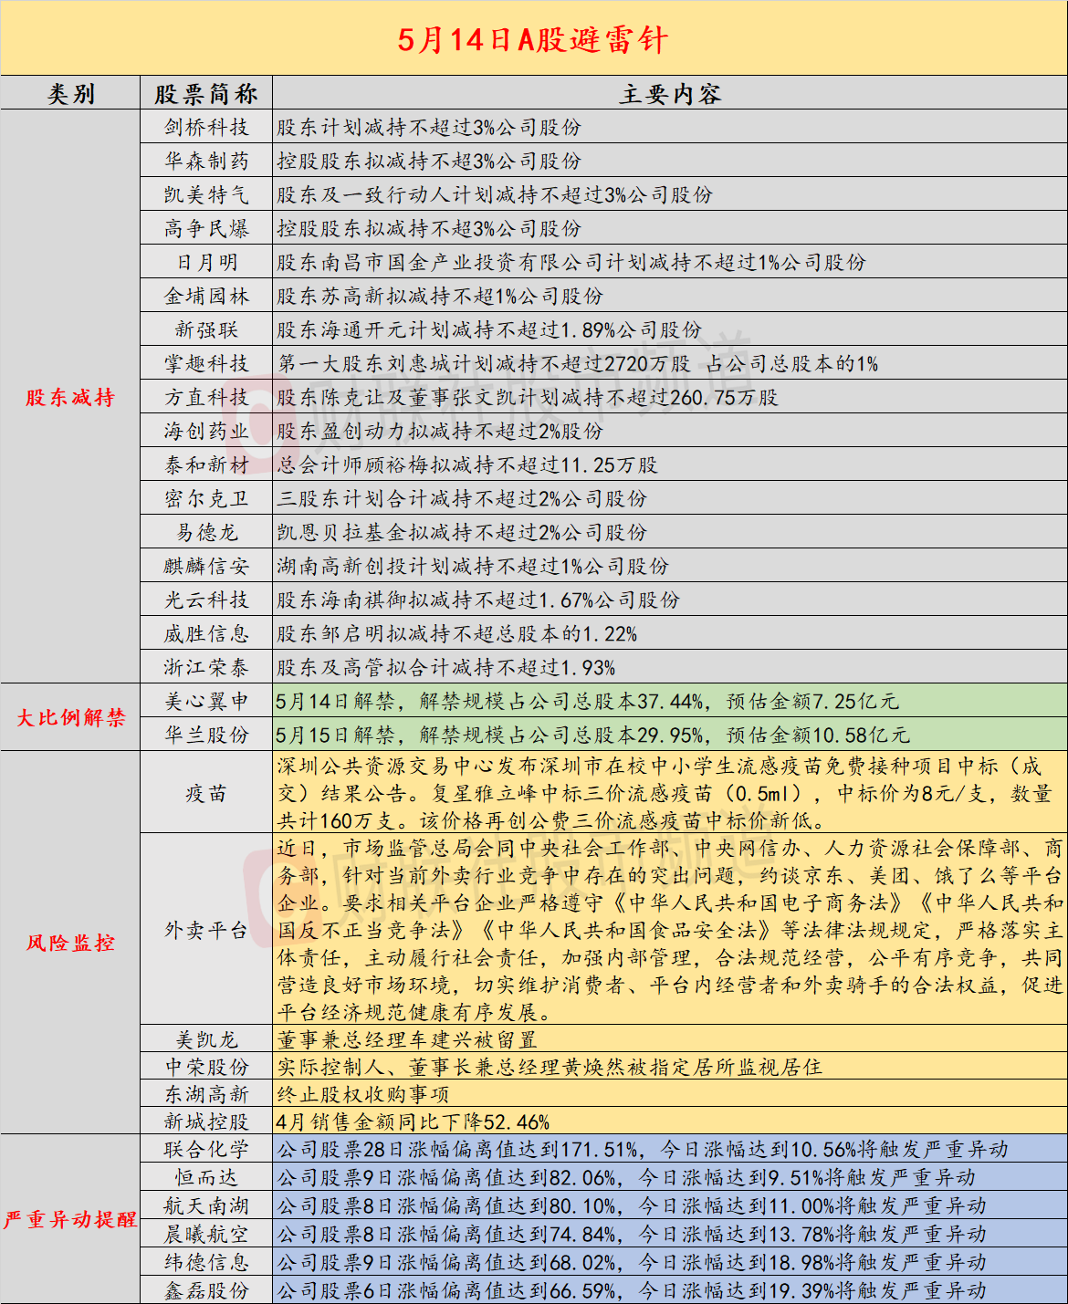Click 28日涨幅偏离值达到171.51% content cell
This screenshot has width=1068, height=1304.
(670, 1149)
